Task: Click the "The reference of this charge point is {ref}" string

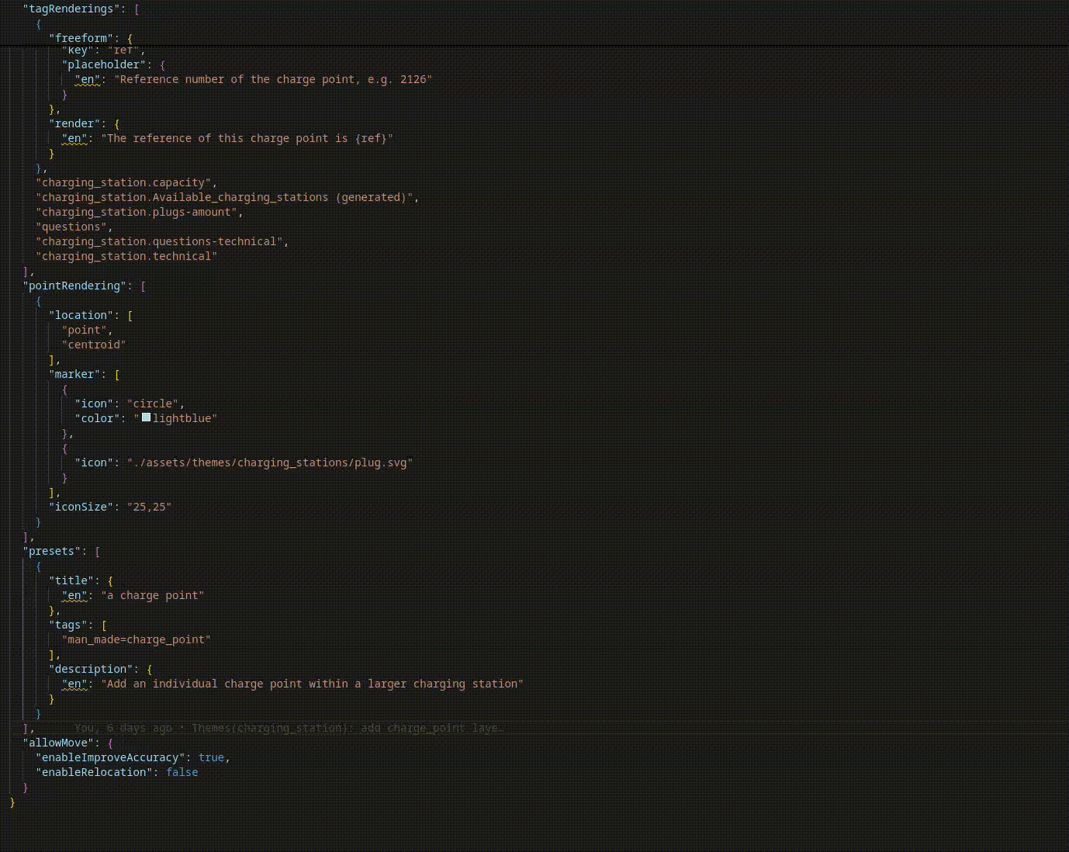Action: coord(247,138)
